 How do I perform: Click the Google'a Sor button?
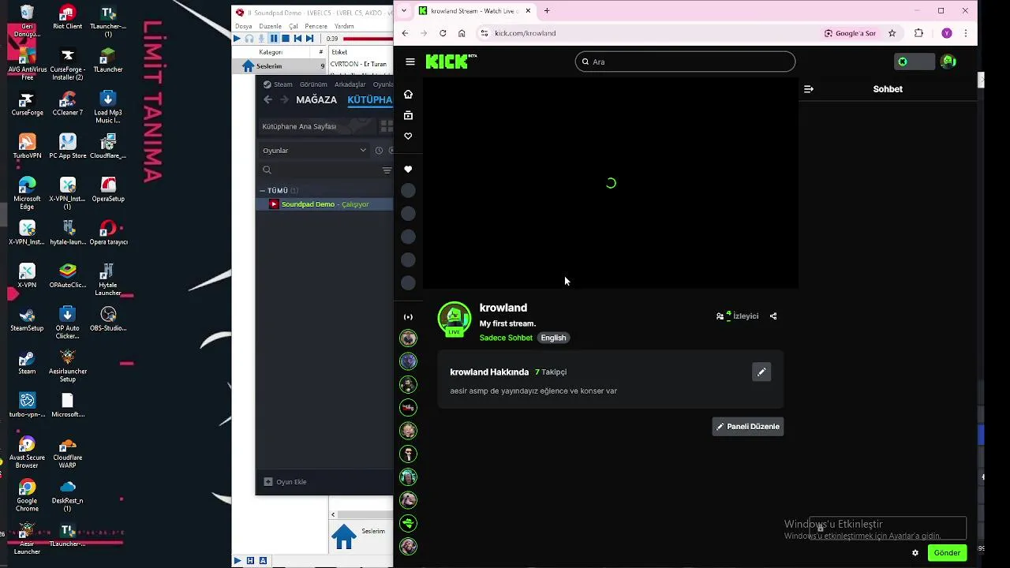(850, 33)
